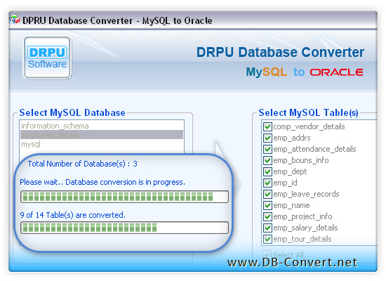The image size is (386, 281).
Task: Toggle the emp_attendance_details checkbox
Action: tap(267, 149)
